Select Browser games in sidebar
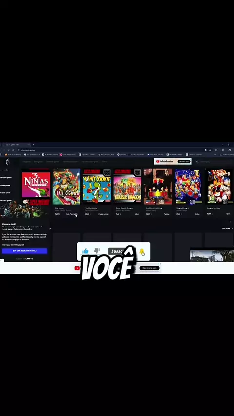 5,185
